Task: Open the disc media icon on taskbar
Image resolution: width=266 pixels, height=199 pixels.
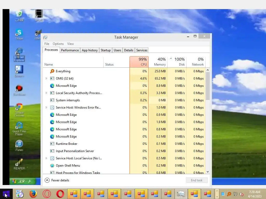Action: [x=20, y=194]
